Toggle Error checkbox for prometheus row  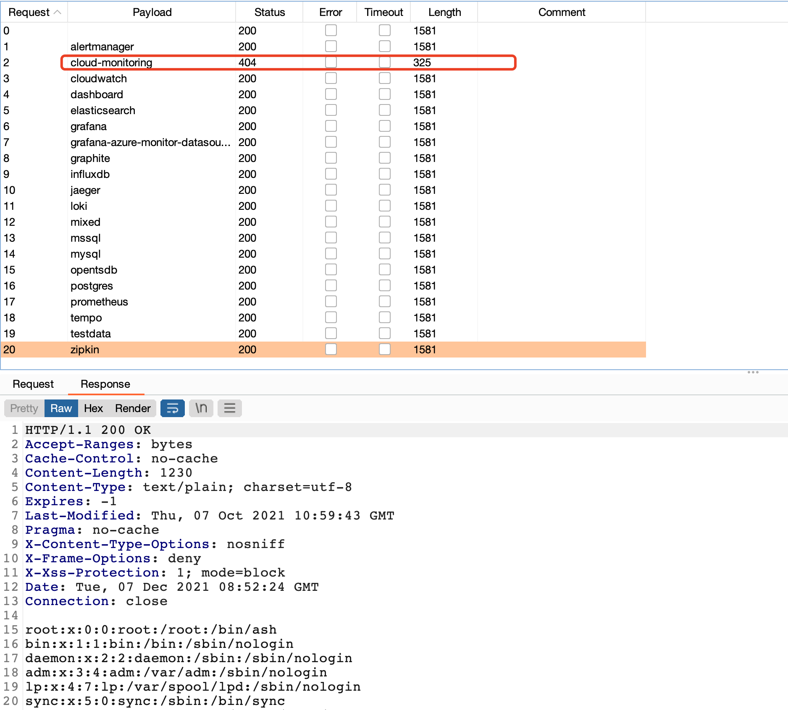[x=331, y=301]
